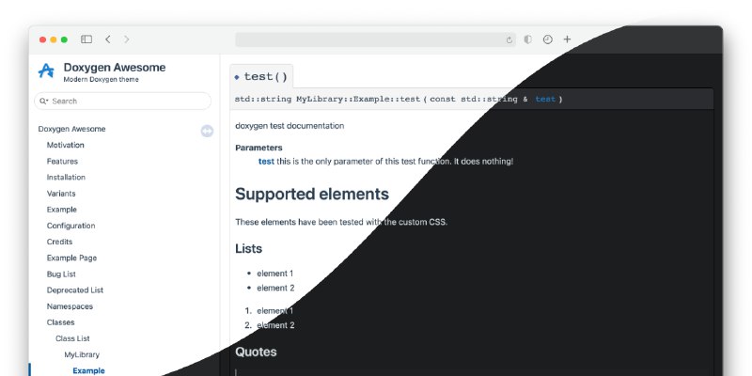Screen dimensions: 752x376
Task: Select MyLibrary in the tree
Action: tap(82, 354)
